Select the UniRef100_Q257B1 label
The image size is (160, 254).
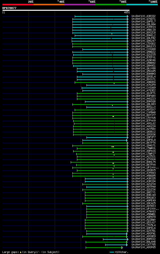[x=144, y=231]
